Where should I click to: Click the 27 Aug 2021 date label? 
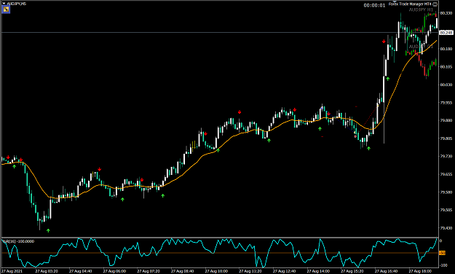pyautogui.click(x=12, y=271)
